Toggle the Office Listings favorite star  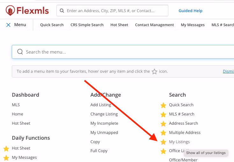coord(163,151)
